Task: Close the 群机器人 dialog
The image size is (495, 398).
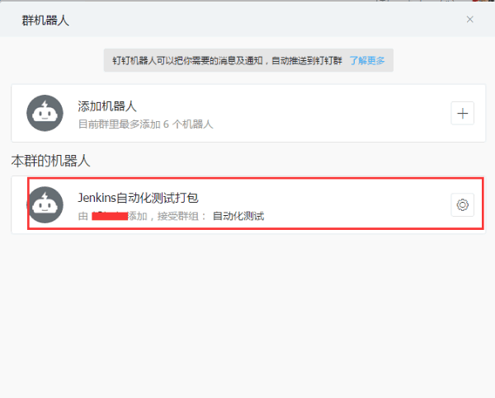Action: point(469,19)
